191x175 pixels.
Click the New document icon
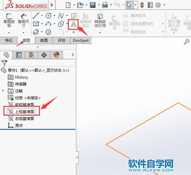[x=68, y=5]
